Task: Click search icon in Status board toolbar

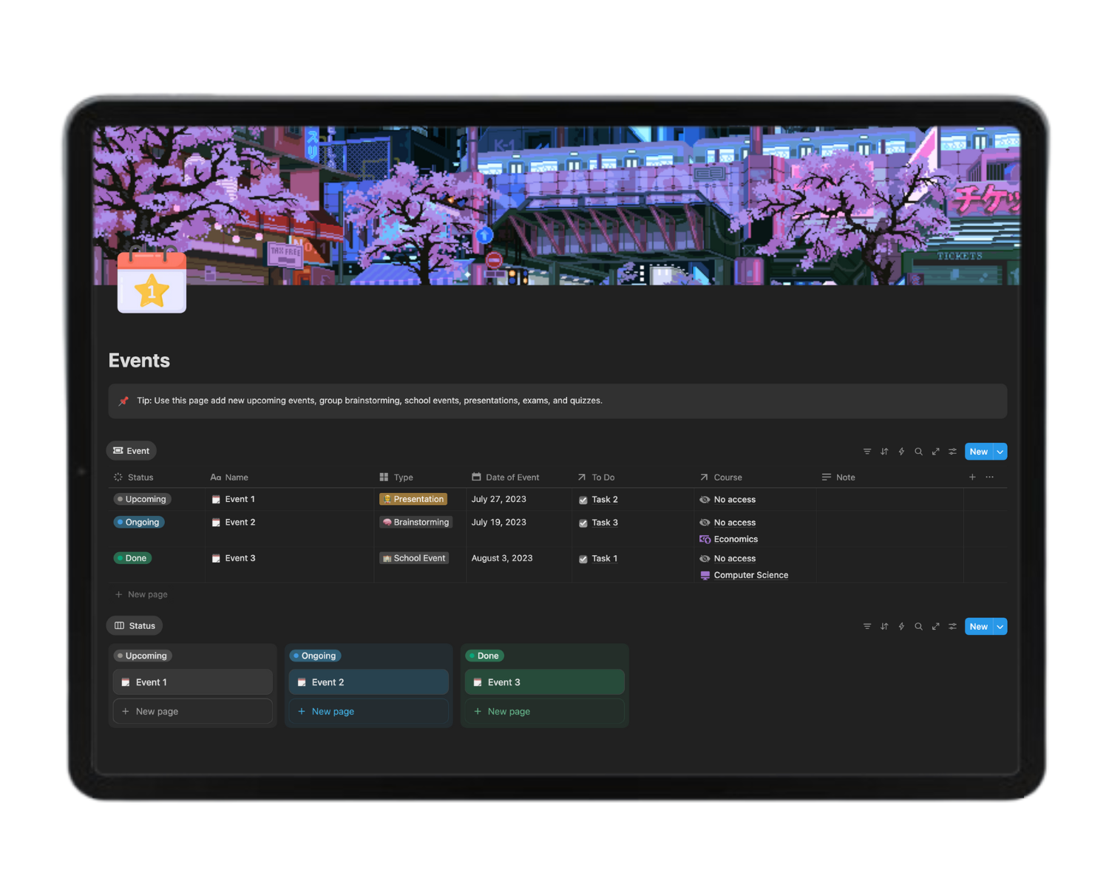Action: pyautogui.click(x=918, y=627)
